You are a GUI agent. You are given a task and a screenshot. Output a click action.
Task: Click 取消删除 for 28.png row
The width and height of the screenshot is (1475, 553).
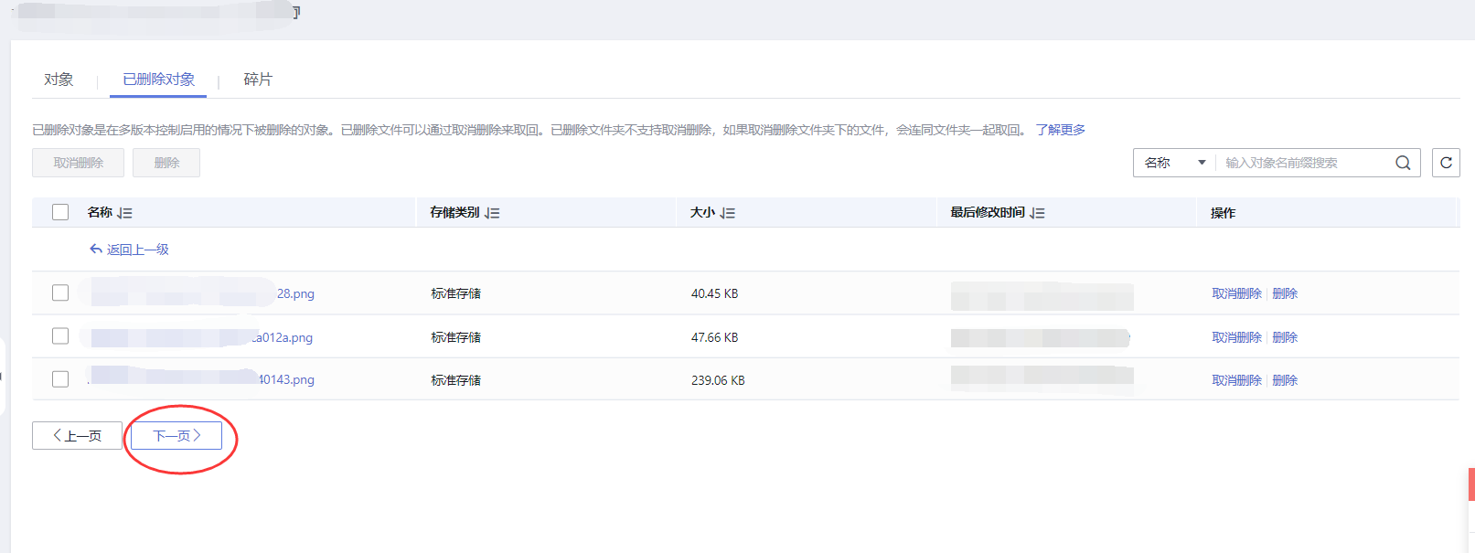1236,293
